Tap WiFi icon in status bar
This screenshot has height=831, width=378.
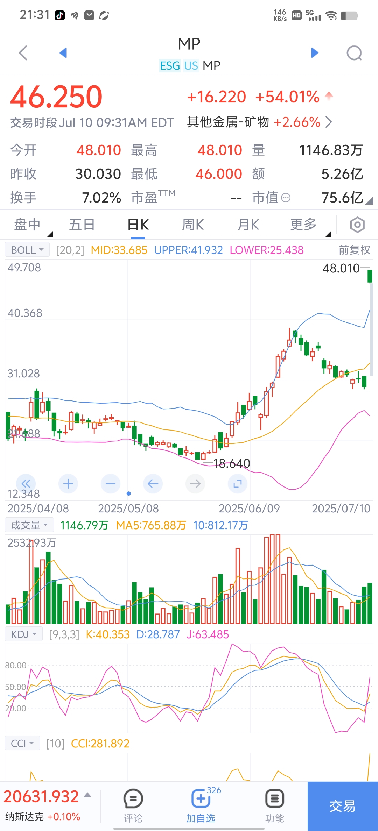point(331,15)
